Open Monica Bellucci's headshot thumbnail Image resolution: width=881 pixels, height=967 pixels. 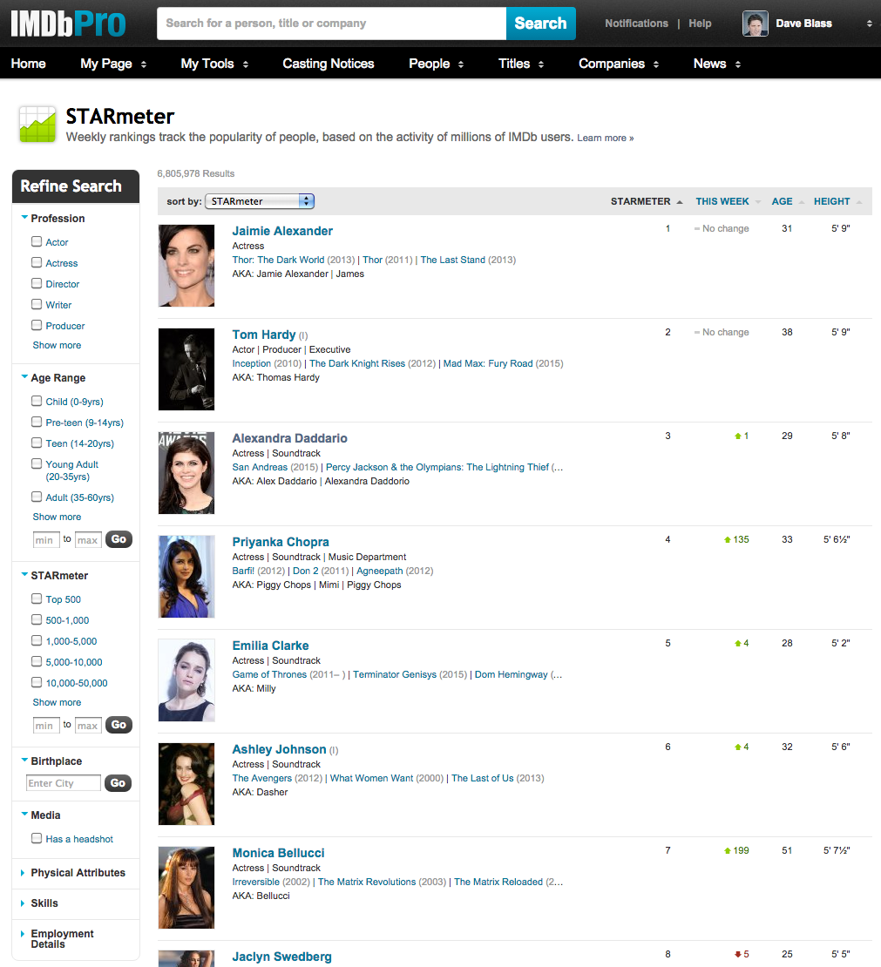(x=186, y=887)
